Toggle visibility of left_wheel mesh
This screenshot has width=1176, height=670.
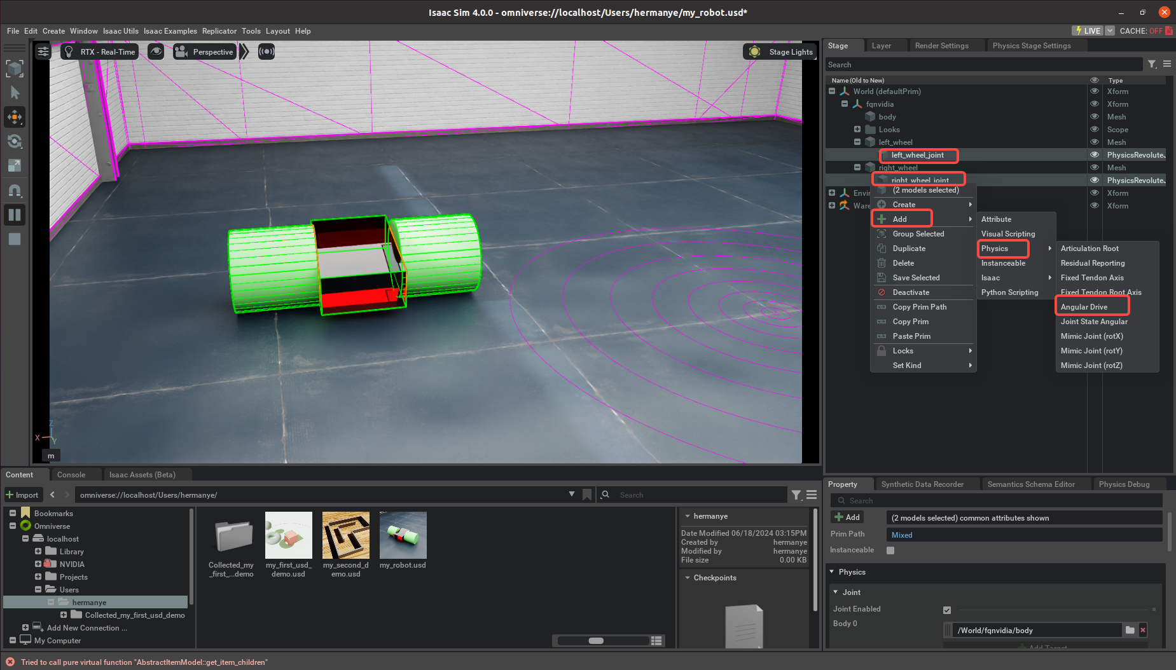click(x=1095, y=142)
